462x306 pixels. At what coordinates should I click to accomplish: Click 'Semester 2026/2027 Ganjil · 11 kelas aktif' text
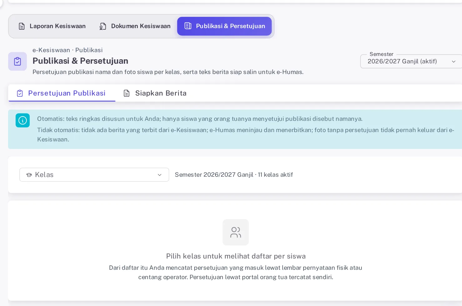tap(234, 175)
